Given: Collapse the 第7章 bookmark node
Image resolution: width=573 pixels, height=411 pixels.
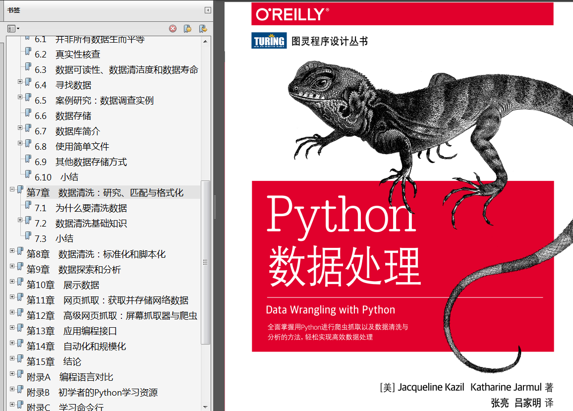Looking at the screenshot, I should [12, 189].
